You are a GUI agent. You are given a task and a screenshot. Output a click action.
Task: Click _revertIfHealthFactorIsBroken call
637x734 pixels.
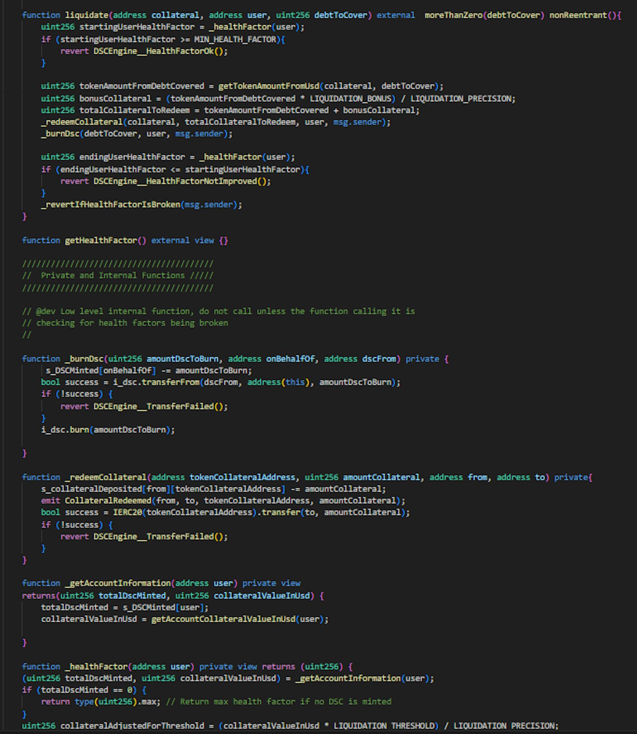(111, 204)
